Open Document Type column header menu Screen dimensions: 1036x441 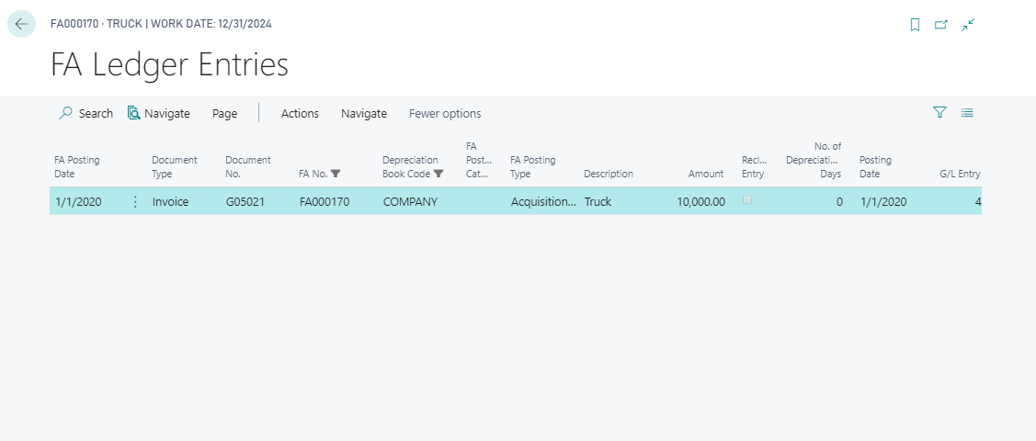click(175, 167)
